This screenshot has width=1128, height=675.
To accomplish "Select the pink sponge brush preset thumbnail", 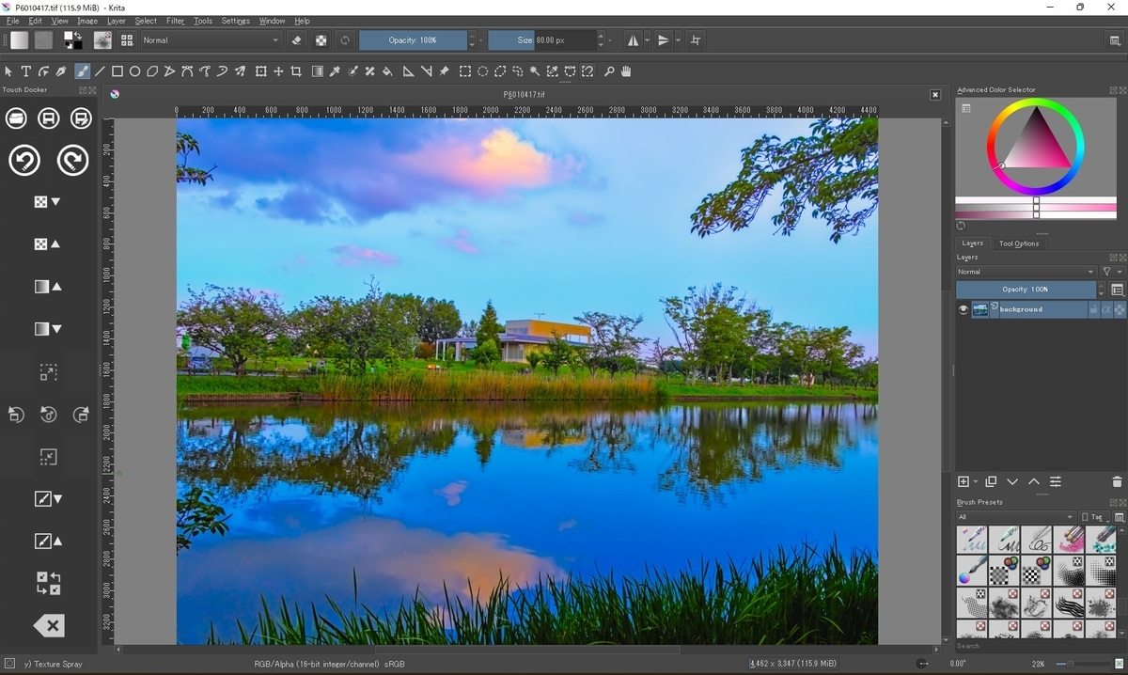I will click(x=1069, y=540).
